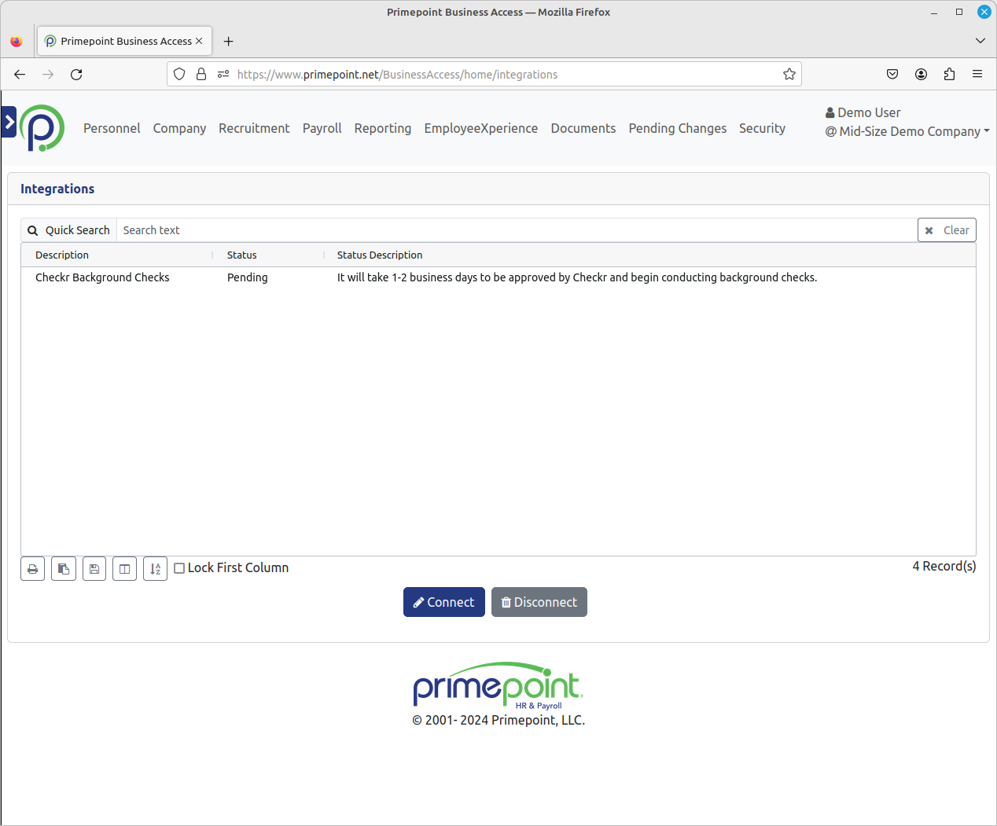
Task: Open the Firefox account icon
Action: click(x=921, y=74)
